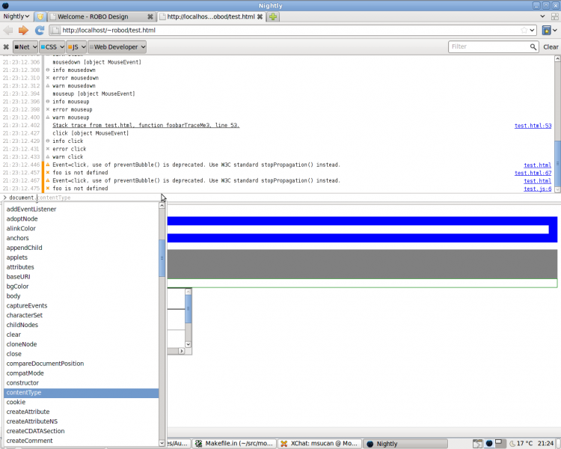The width and height of the screenshot is (561, 449).
Task: Open the test.html:67 source link
Action: pyautogui.click(x=533, y=173)
